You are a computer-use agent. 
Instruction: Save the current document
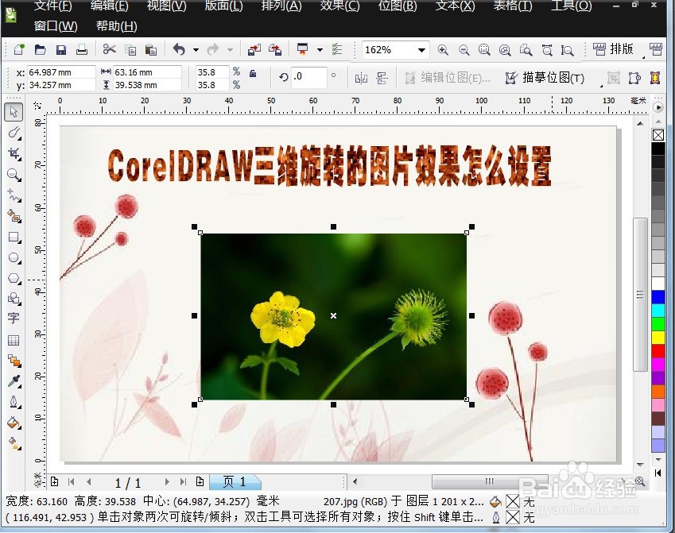pyautogui.click(x=60, y=49)
